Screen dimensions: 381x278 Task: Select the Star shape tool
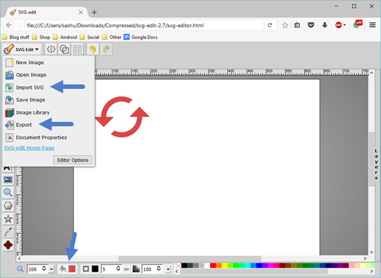pos(8,219)
